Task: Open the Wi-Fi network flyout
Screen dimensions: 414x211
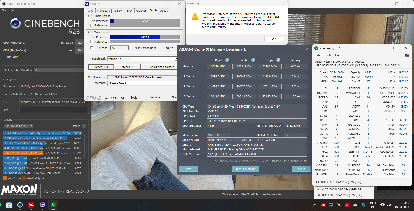Action: tap(383, 205)
